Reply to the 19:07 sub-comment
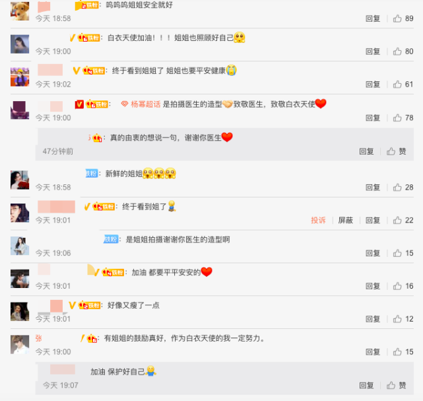 point(366,385)
